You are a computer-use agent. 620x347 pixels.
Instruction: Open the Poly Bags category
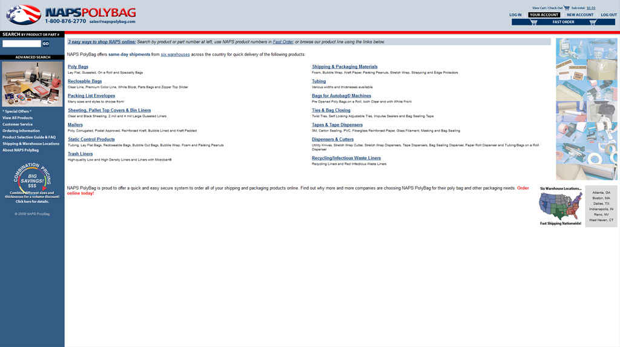point(78,67)
